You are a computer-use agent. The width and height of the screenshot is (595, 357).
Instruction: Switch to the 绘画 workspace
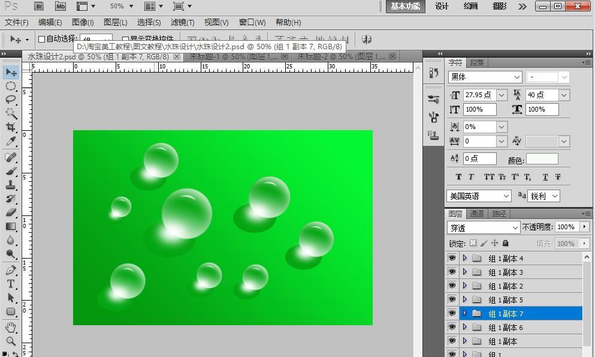(x=470, y=6)
